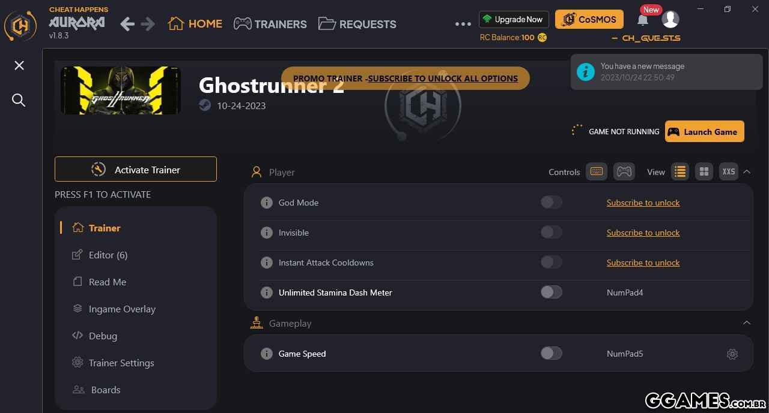Open the TRAINERS tab

[270, 24]
